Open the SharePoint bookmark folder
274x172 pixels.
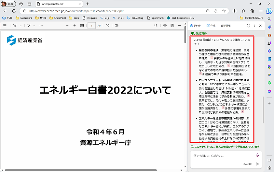[x=59, y=18]
